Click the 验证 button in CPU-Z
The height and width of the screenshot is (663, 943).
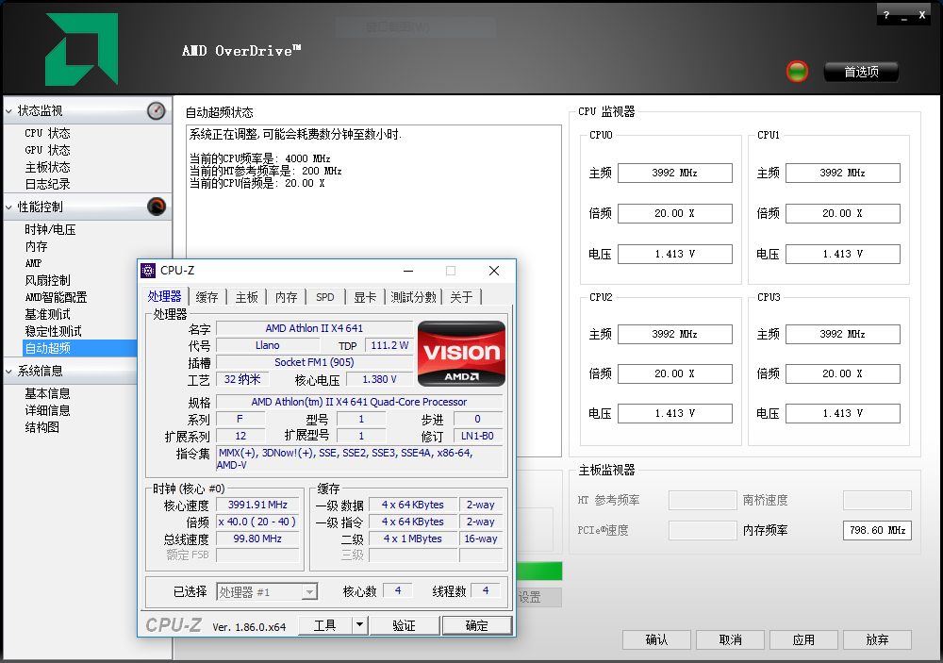tap(405, 625)
